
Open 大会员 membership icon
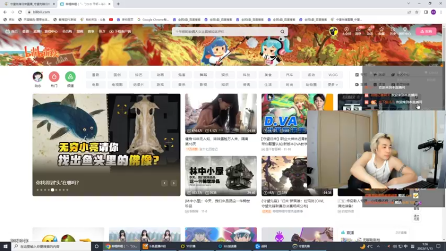point(346,31)
